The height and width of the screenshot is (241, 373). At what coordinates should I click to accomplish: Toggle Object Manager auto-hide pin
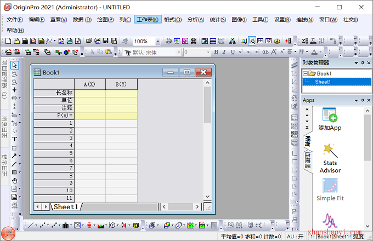tap(363, 62)
